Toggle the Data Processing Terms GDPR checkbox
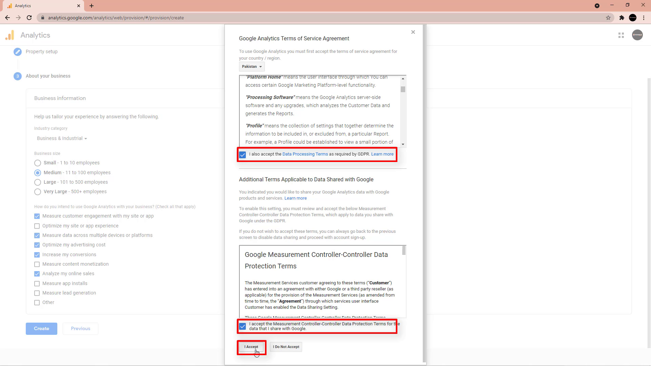 pyautogui.click(x=242, y=155)
